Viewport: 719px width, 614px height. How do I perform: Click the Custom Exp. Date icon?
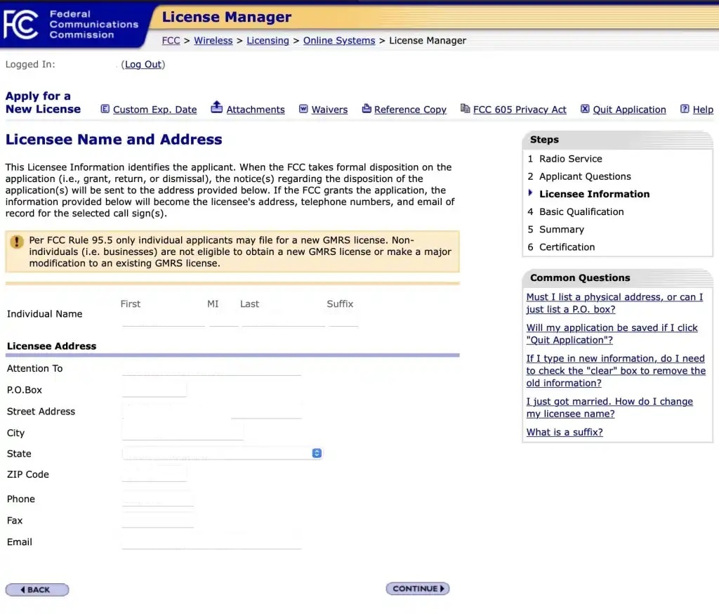click(105, 109)
